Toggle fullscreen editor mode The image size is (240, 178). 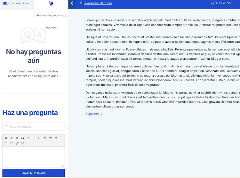point(22,143)
